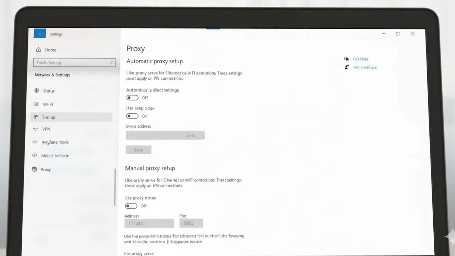Screen dimensions: 455x256
Task: Click the search magnifier icon
Action: coord(112,63)
